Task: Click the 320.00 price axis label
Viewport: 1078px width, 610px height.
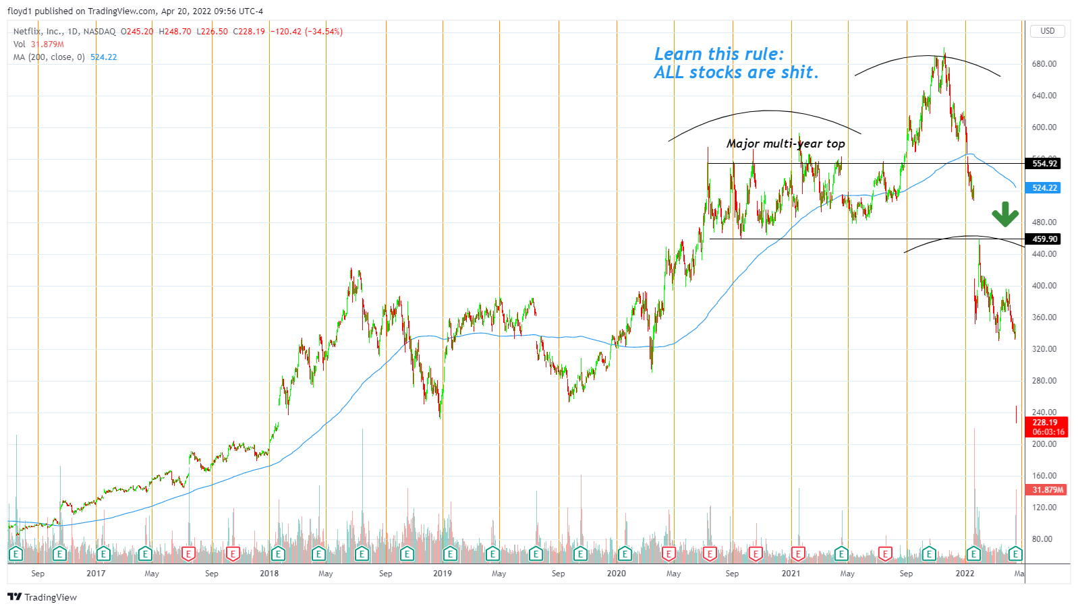Action: [1045, 349]
